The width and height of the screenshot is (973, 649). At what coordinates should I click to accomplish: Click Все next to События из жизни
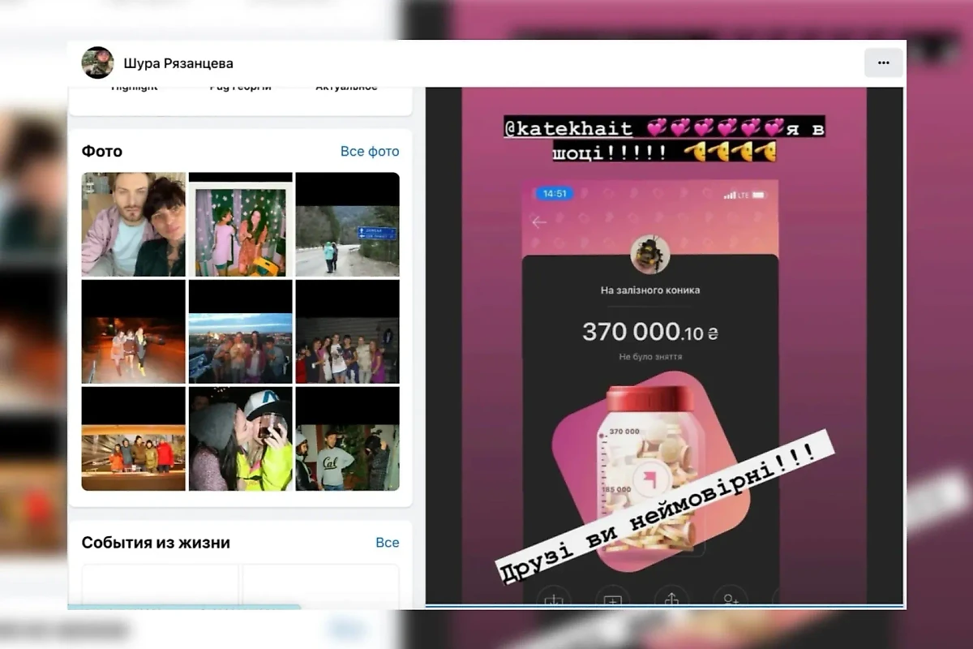tap(387, 543)
